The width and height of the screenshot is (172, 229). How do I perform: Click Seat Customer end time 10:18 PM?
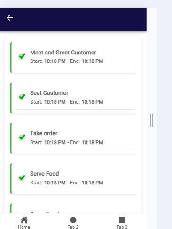coord(93,102)
